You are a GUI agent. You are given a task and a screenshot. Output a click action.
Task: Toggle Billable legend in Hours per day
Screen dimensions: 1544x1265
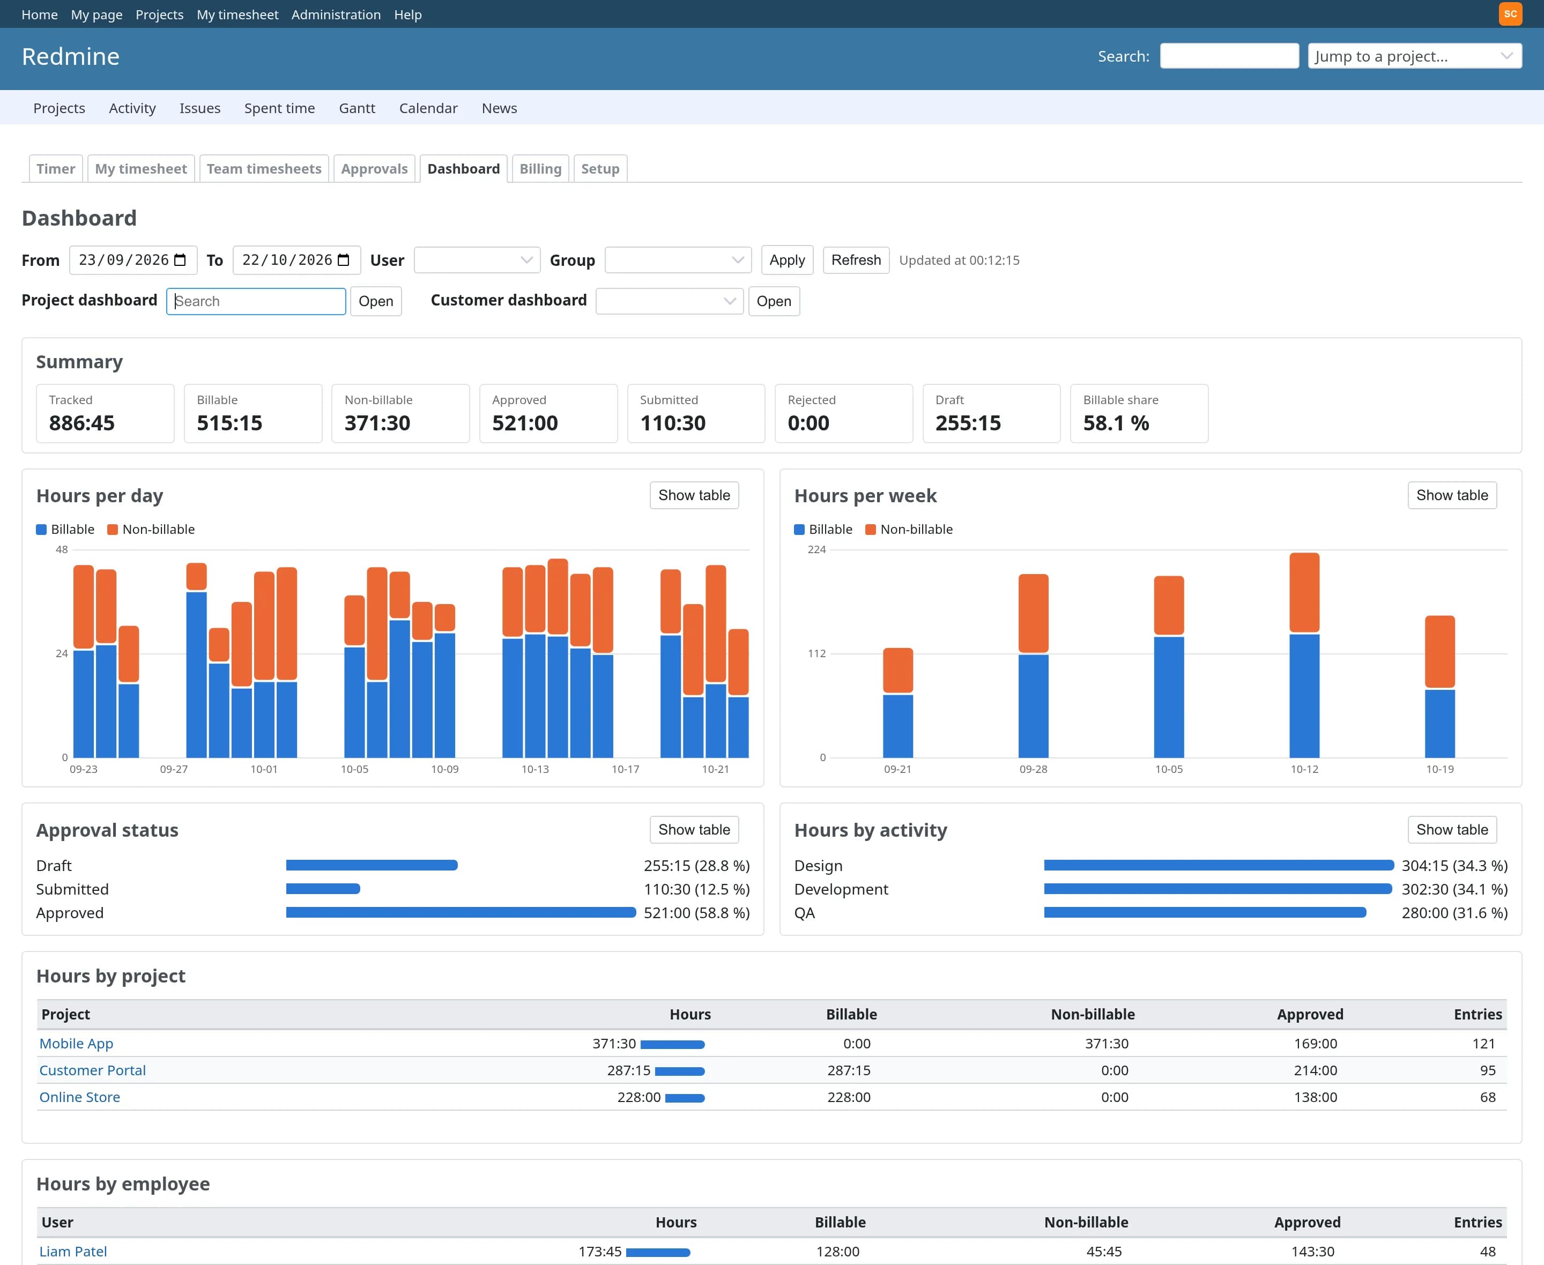[x=65, y=529]
